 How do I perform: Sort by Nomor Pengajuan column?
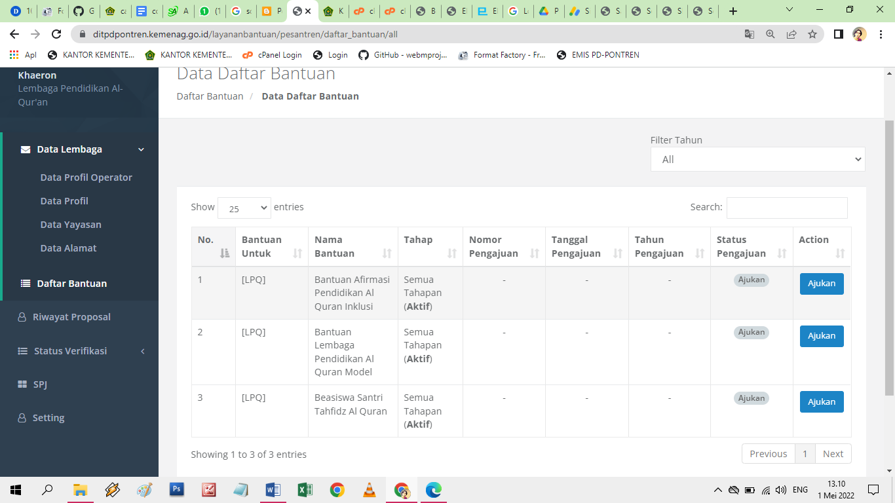(505, 246)
